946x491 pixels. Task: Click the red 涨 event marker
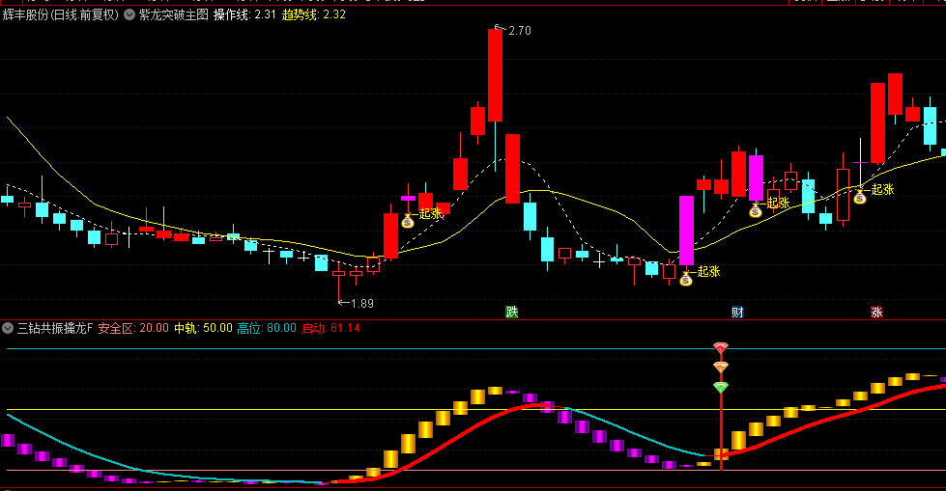876,313
